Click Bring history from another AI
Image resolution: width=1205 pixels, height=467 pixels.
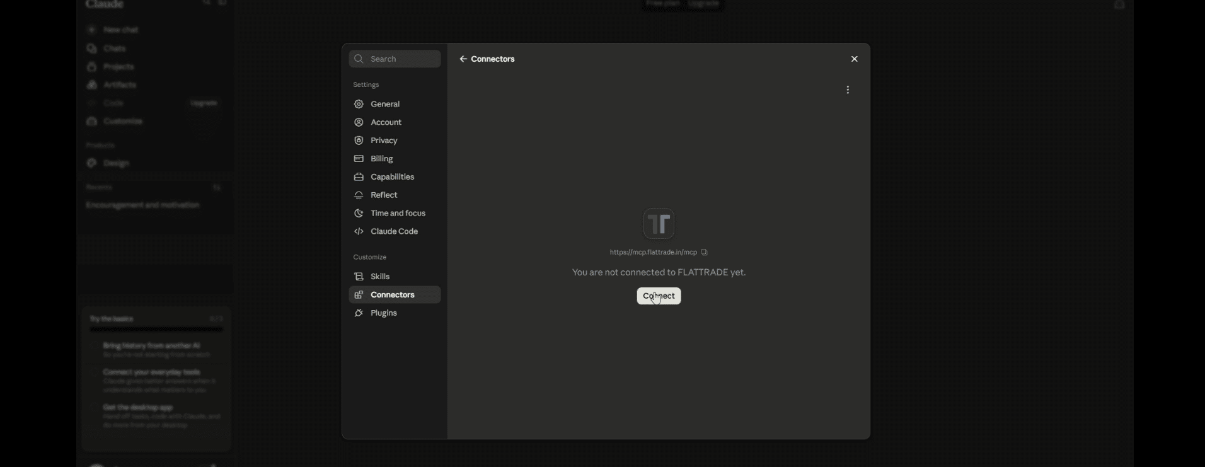coord(156,350)
